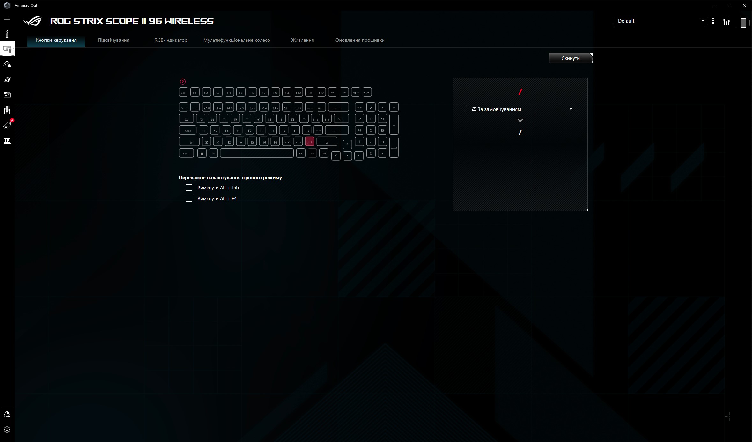Switch to the Живлення tab
This screenshot has height=442, width=752.
point(302,40)
